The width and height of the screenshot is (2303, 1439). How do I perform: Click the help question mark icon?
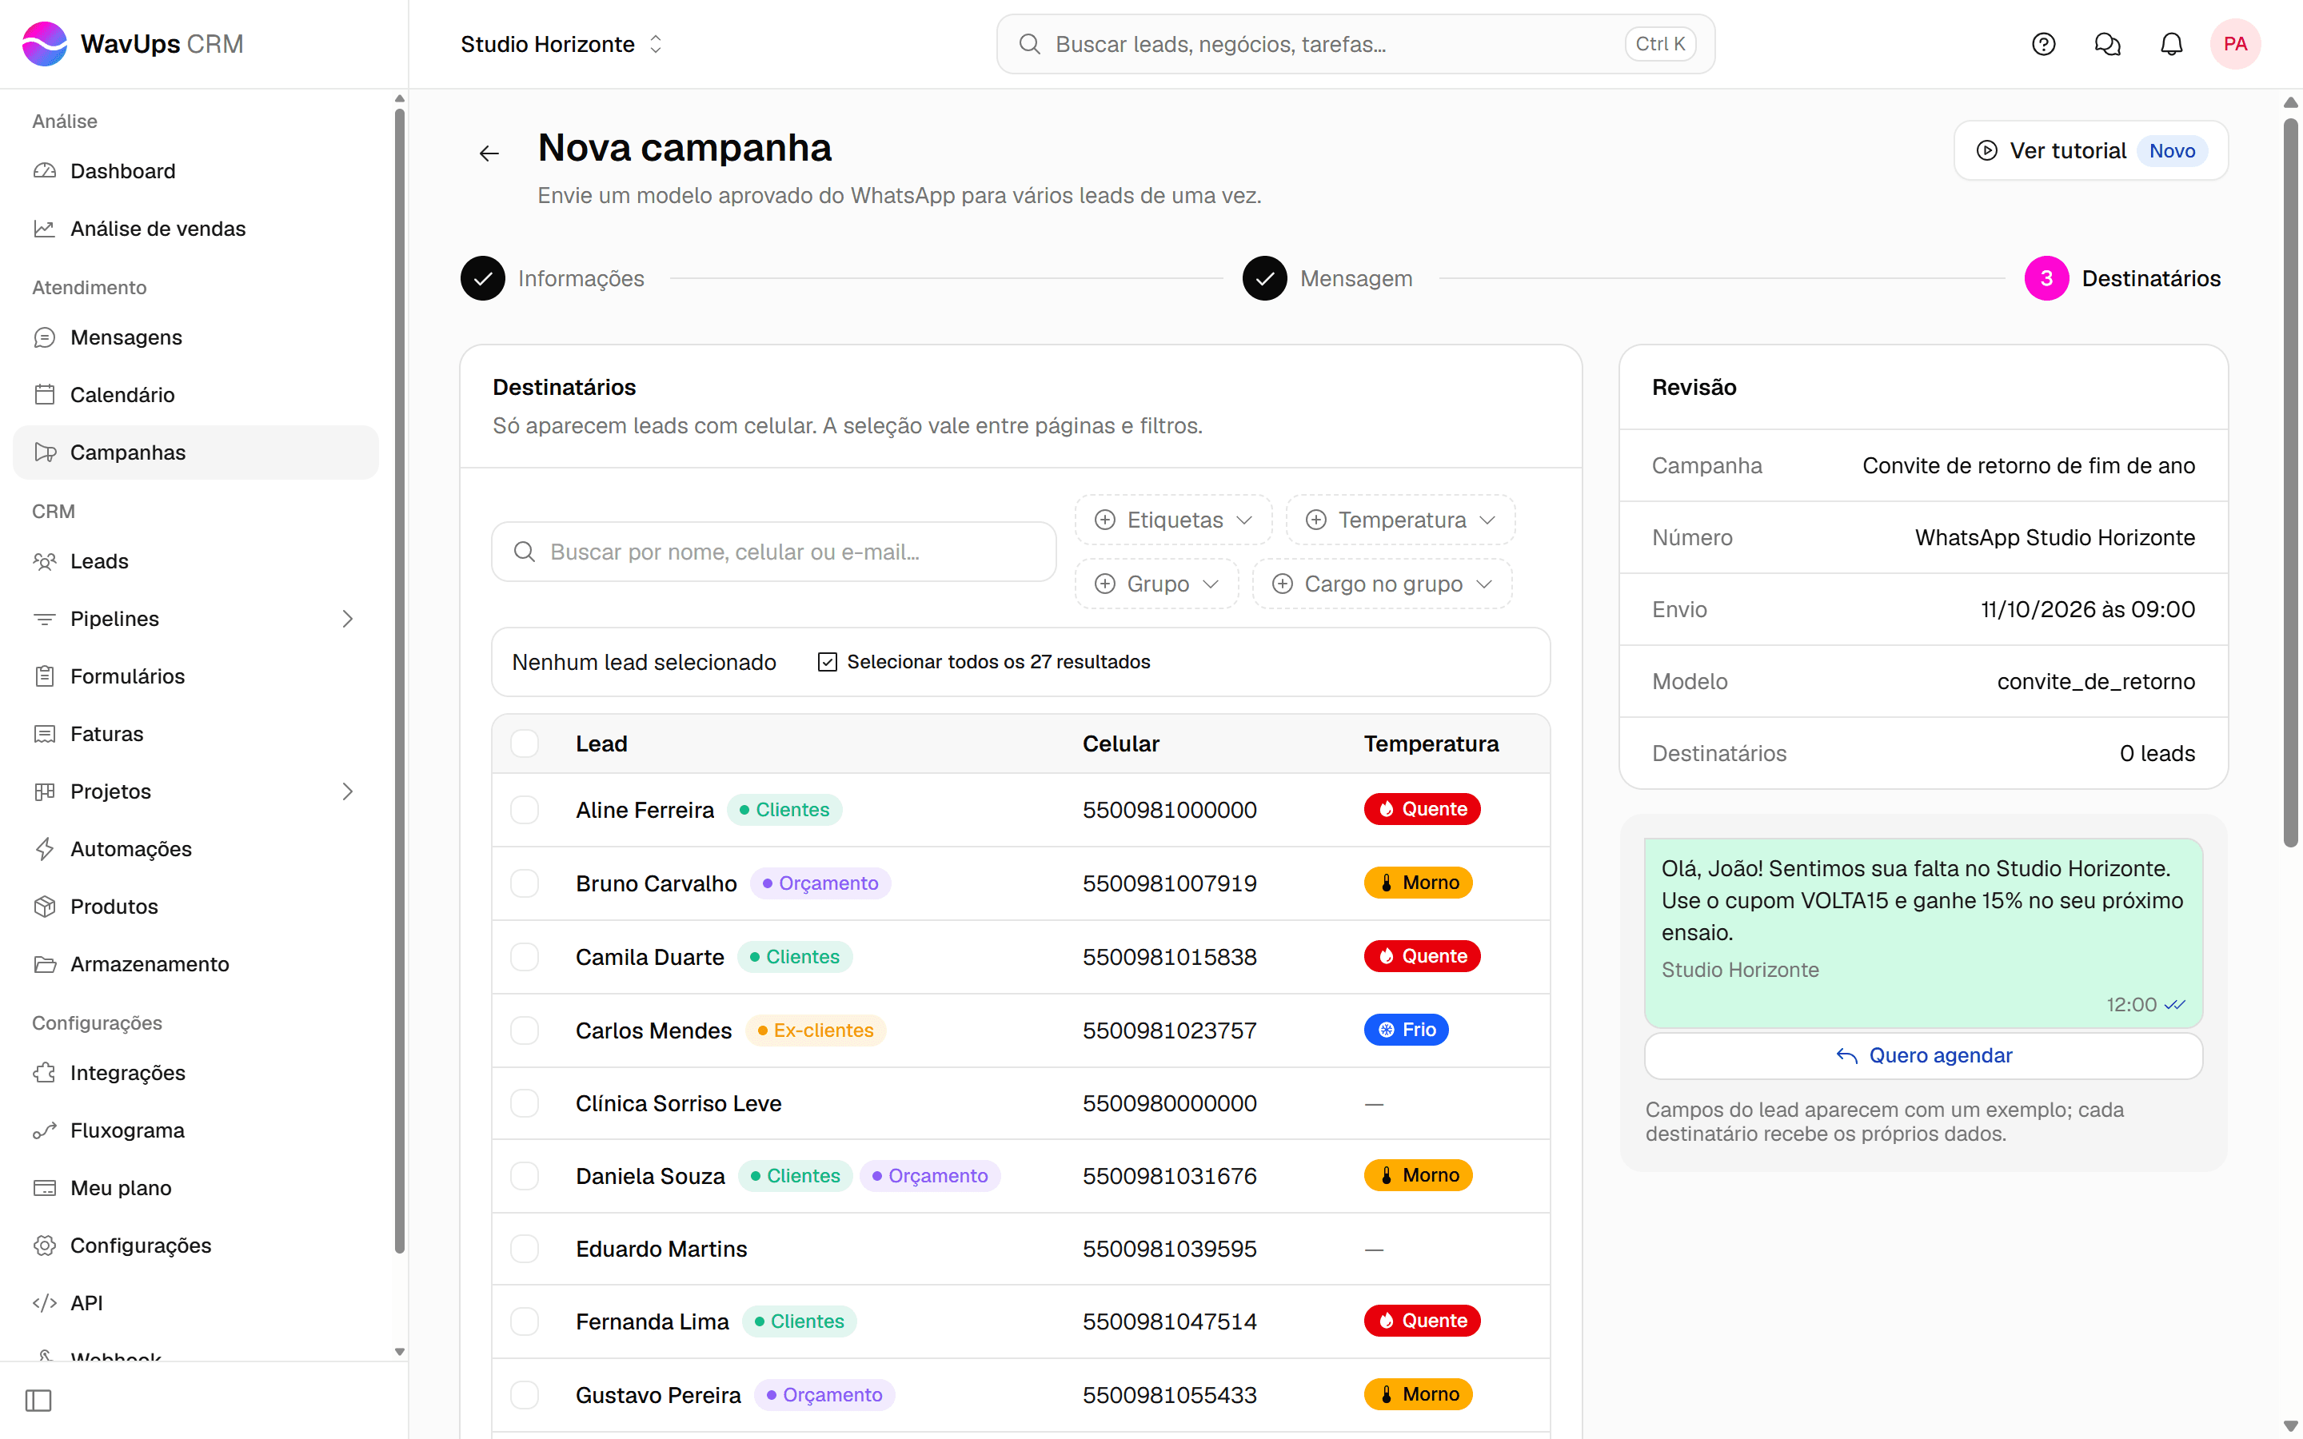(2043, 44)
